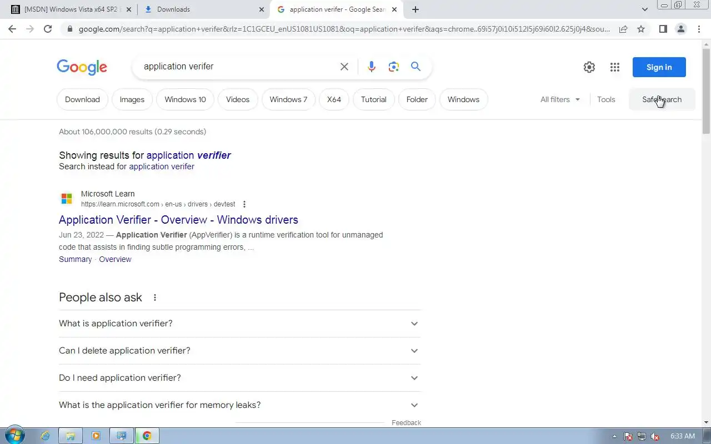Click the 6:33 AM taskbar clock
The image size is (711, 444).
point(683,436)
